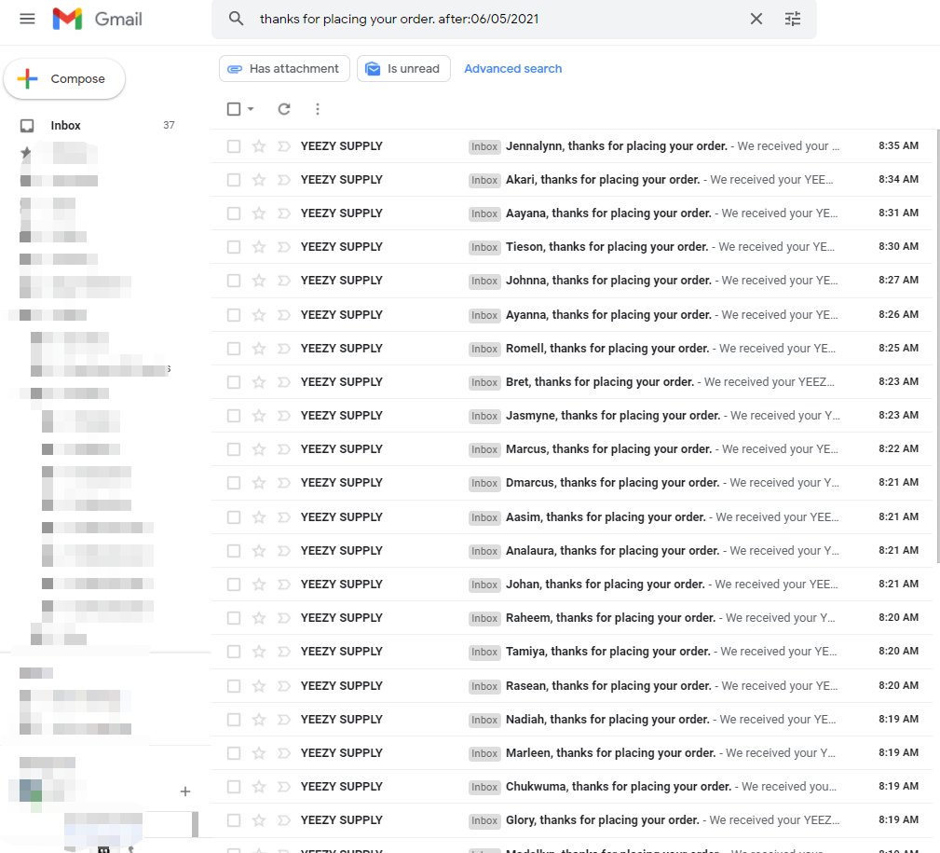The width and height of the screenshot is (940, 853).
Task: Click the 8:31 AM timestamp
Action: coord(898,213)
